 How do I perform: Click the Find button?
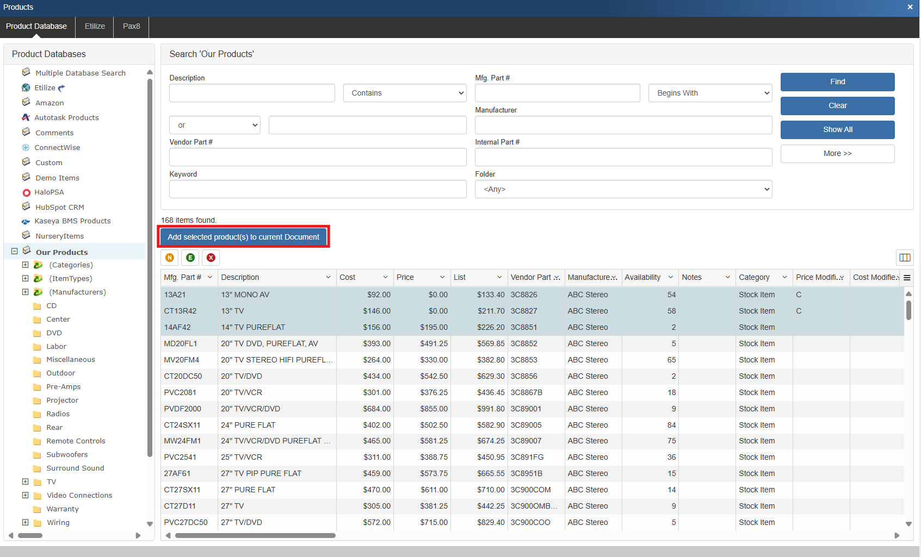837,82
